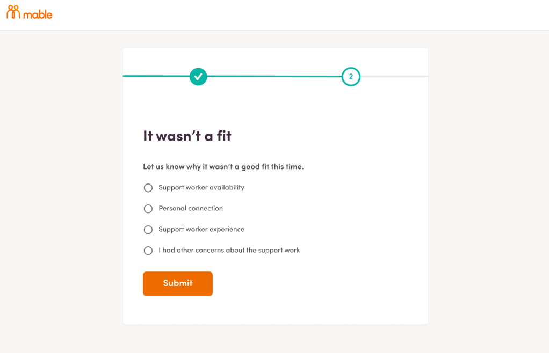
Task: Click the step 2 circle indicator
Action: coord(351,77)
